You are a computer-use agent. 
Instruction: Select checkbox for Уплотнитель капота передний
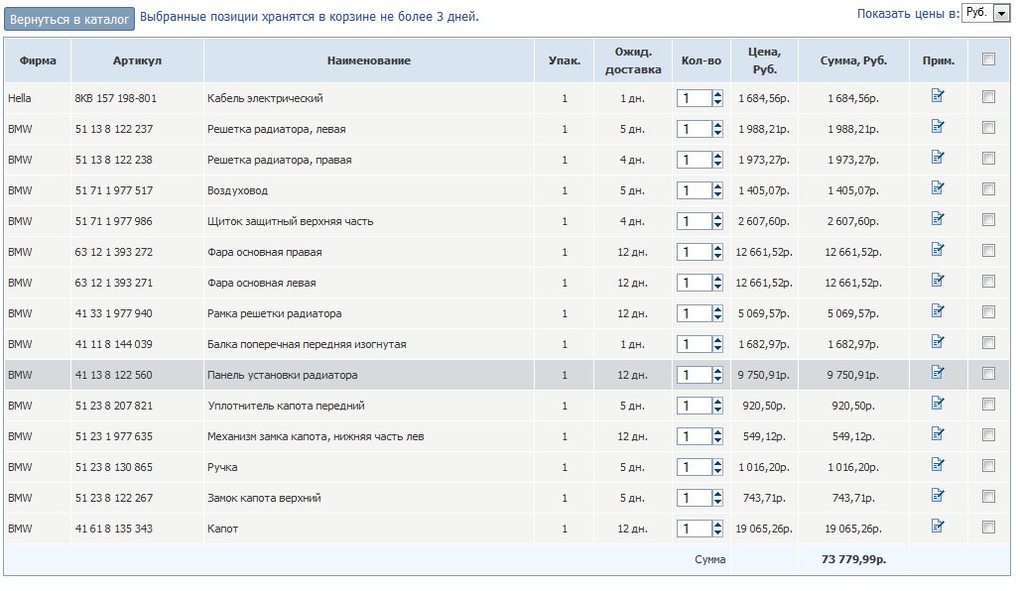988,405
